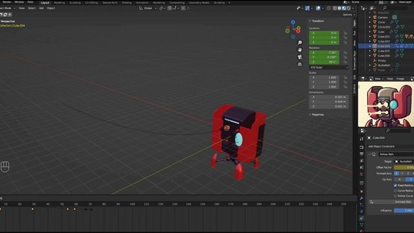This screenshot has height=233, width=414.
Task: Open the Particles properties tab icon
Action: point(362,205)
